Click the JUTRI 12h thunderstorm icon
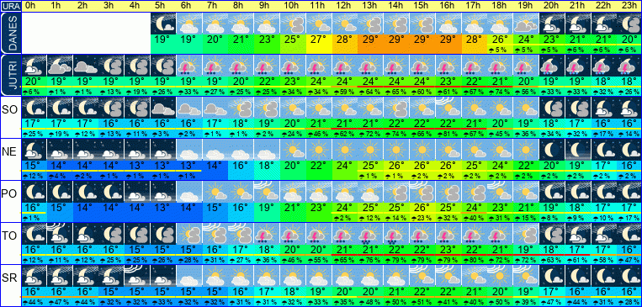 tap(345, 65)
